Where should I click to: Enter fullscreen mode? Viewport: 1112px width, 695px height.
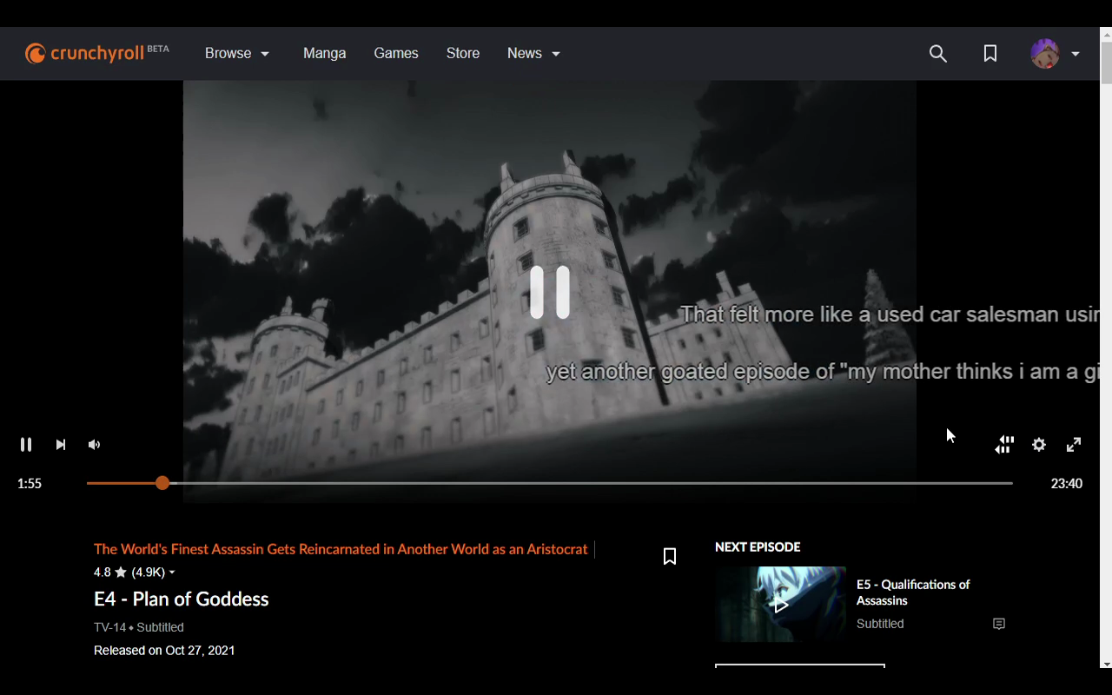(1074, 444)
